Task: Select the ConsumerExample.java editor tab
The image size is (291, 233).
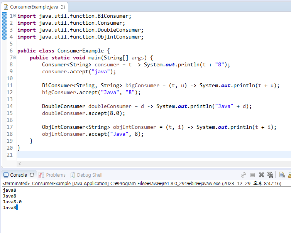Action: [x=34, y=7]
